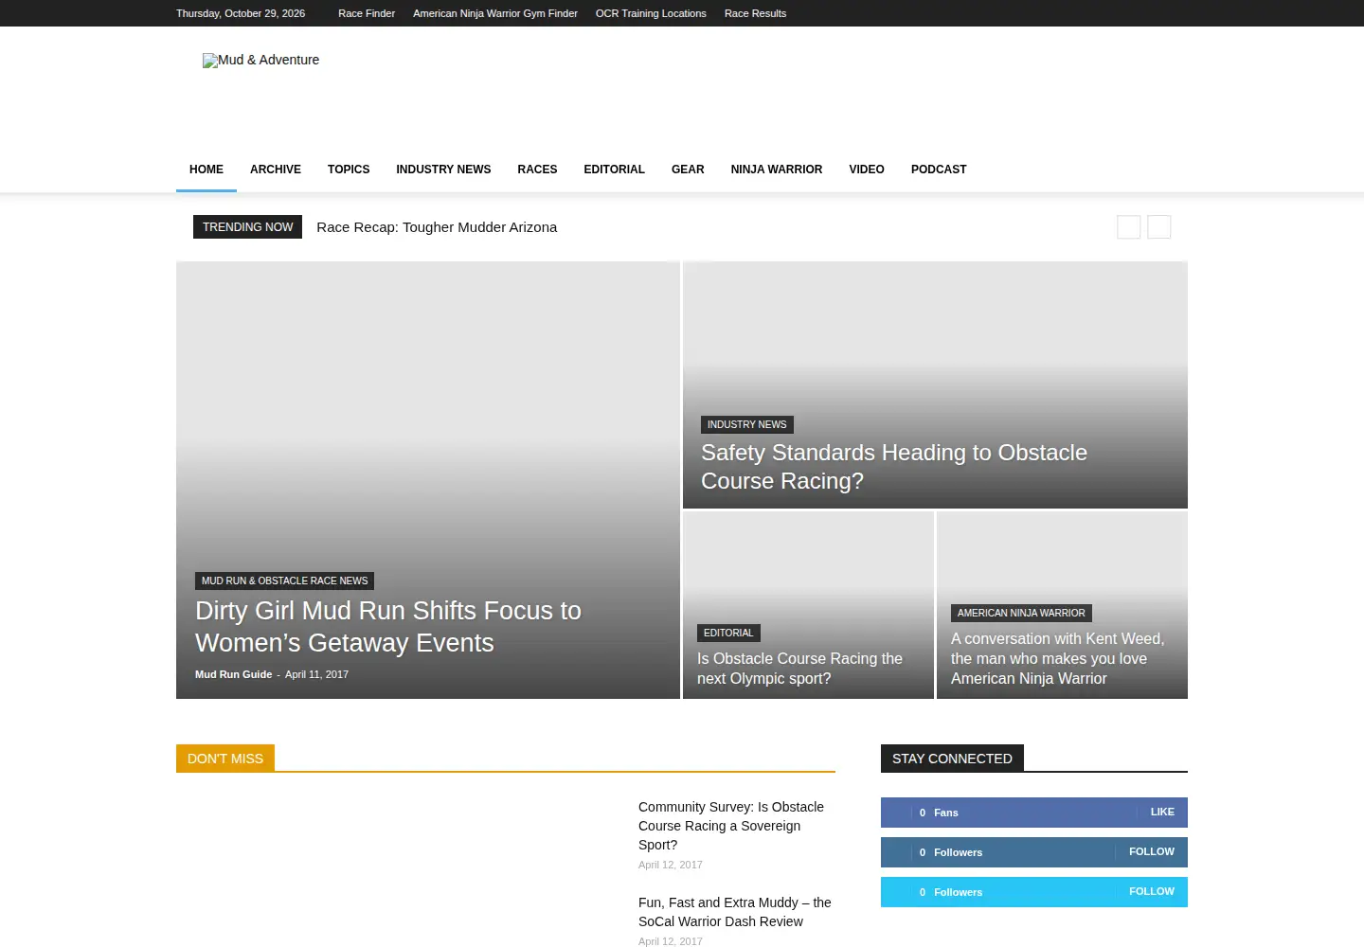Open Dirty Girl Mud Run article headline
This screenshot has height=947, width=1364.
pos(388,627)
